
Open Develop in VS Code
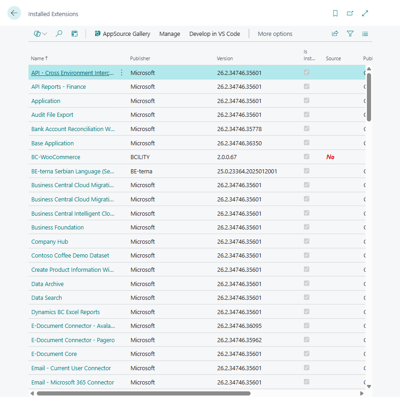point(215,34)
